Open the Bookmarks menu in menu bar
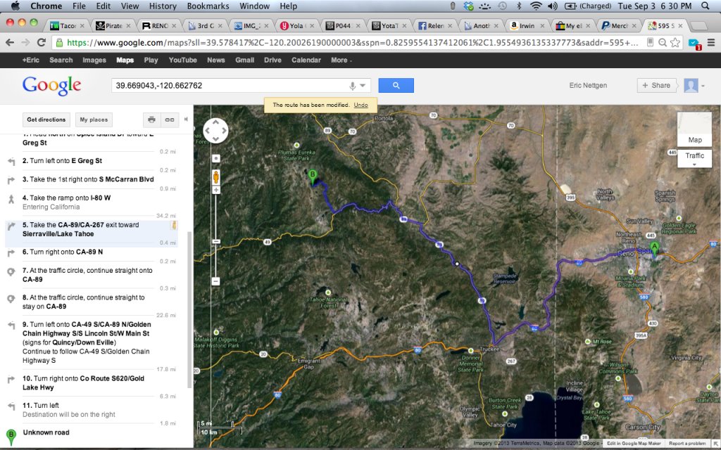 (208, 6)
